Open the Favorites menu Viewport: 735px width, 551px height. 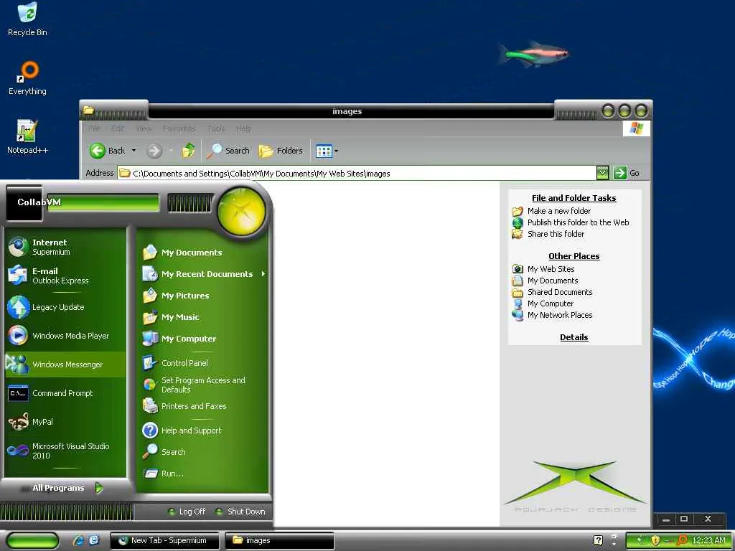click(x=179, y=128)
